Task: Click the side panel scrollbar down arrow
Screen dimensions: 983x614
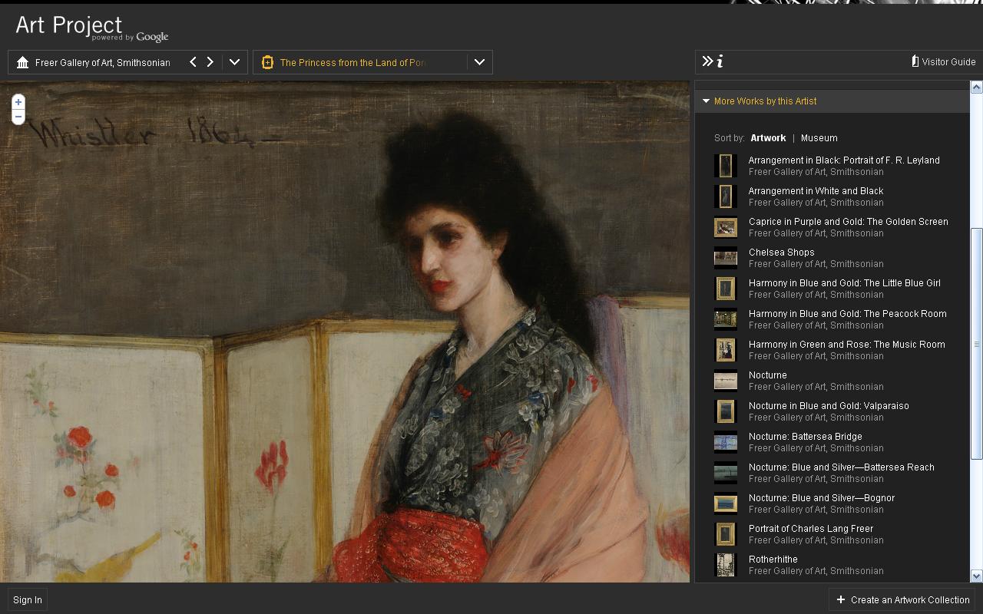Action: 977,576
